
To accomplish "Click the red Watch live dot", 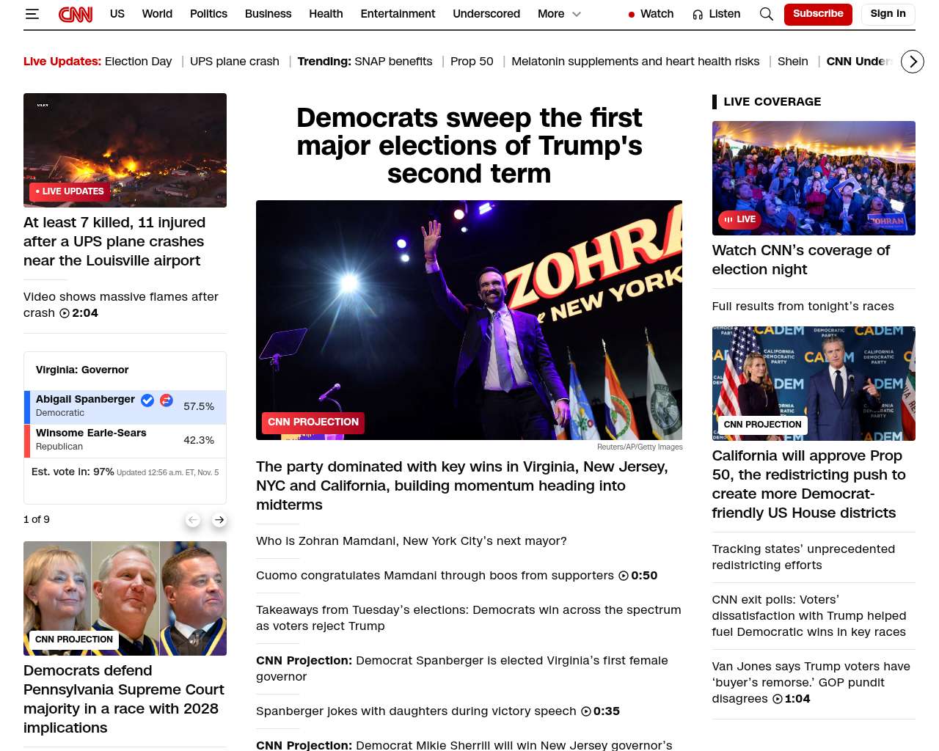I will pyautogui.click(x=631, y=15).
